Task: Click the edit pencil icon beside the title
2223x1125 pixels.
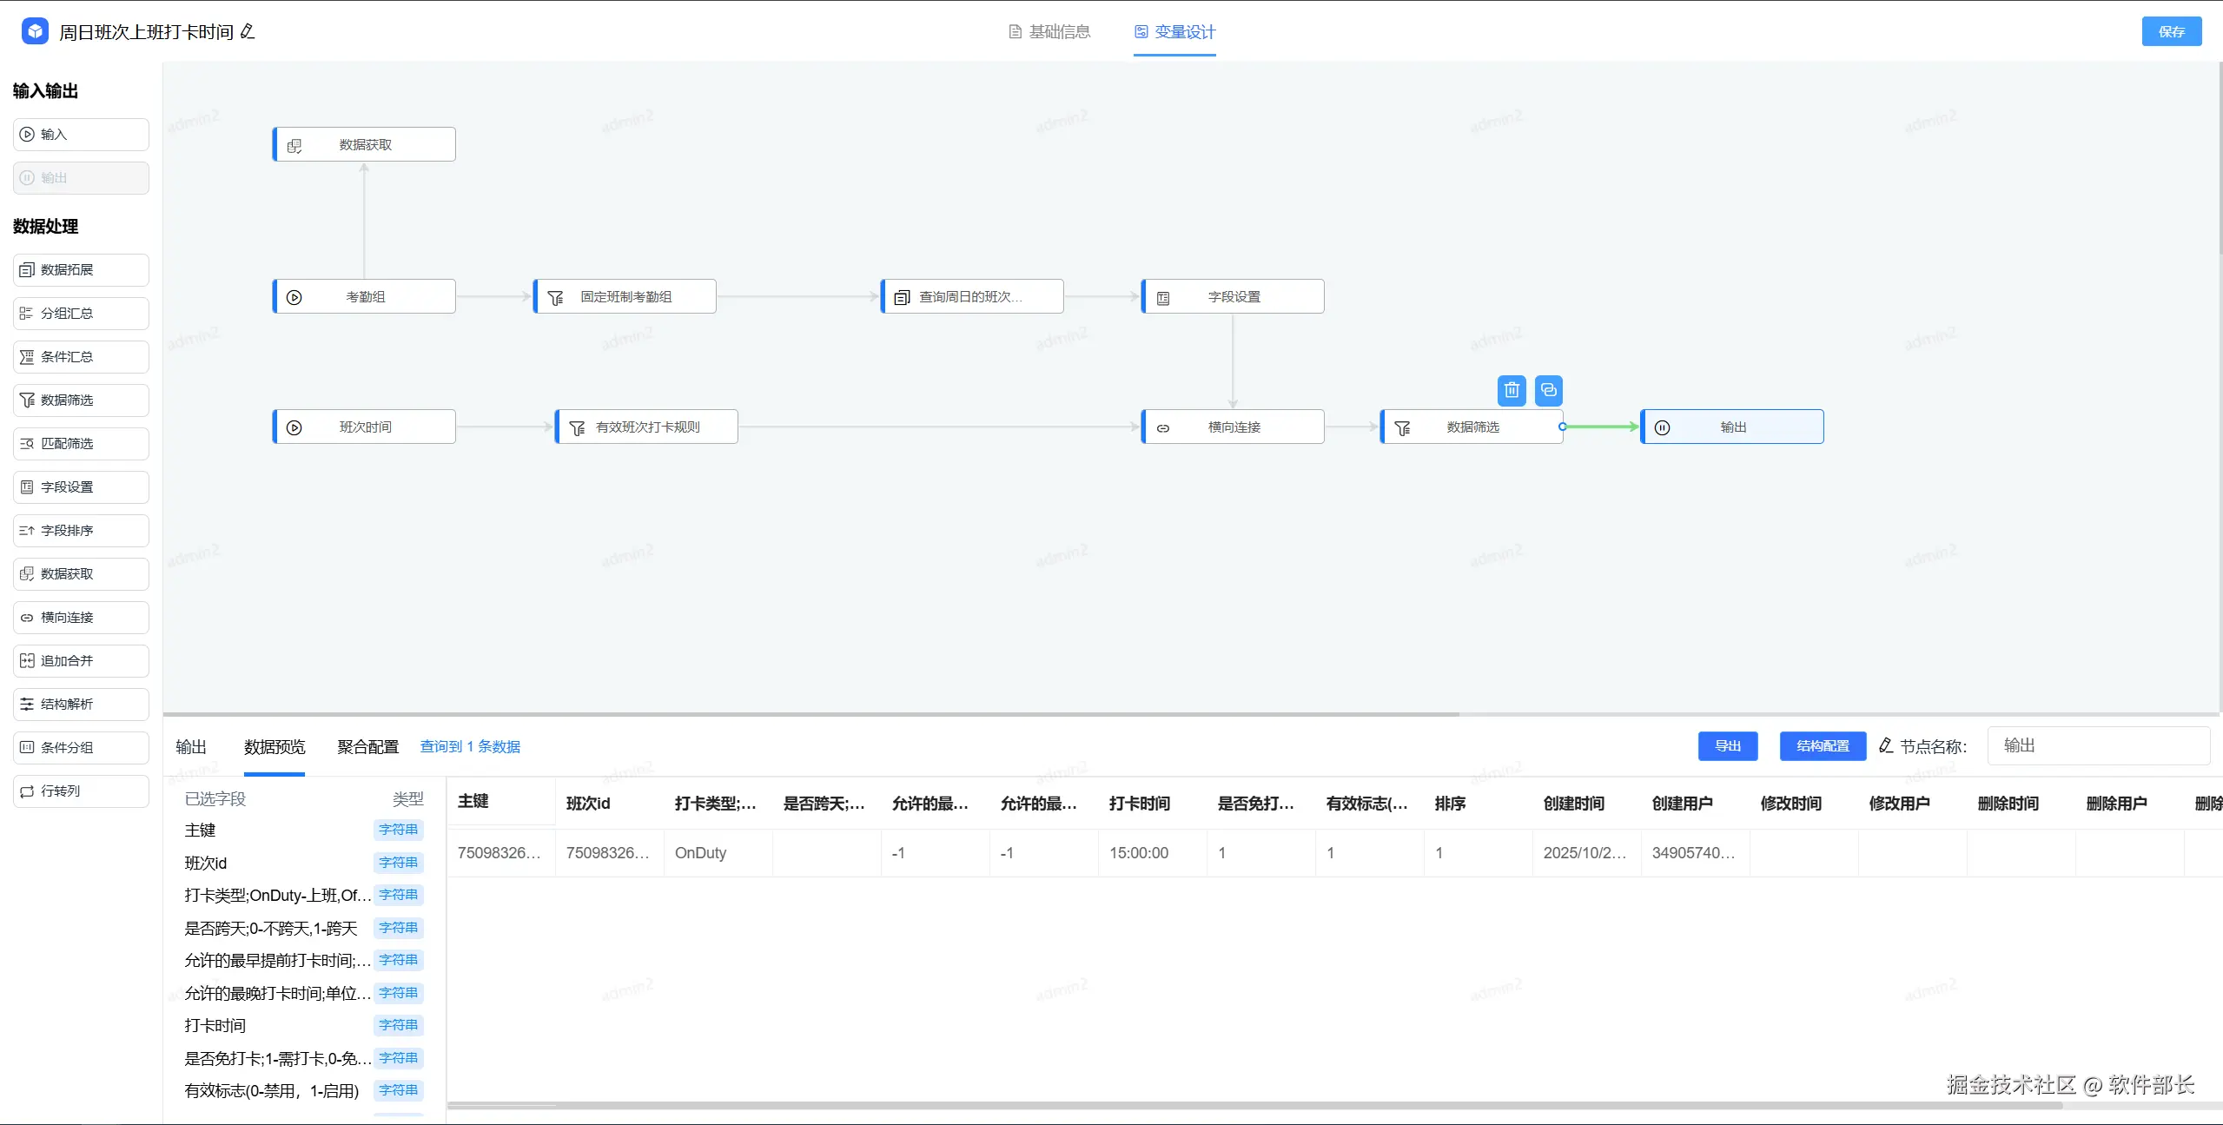Action: (248, 32)
